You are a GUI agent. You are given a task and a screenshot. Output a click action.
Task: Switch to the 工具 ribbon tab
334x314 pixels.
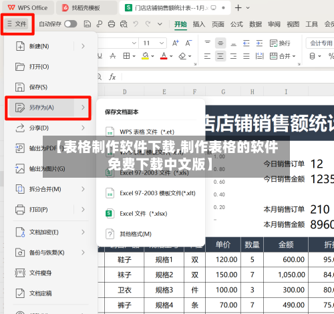pos(311,24)
